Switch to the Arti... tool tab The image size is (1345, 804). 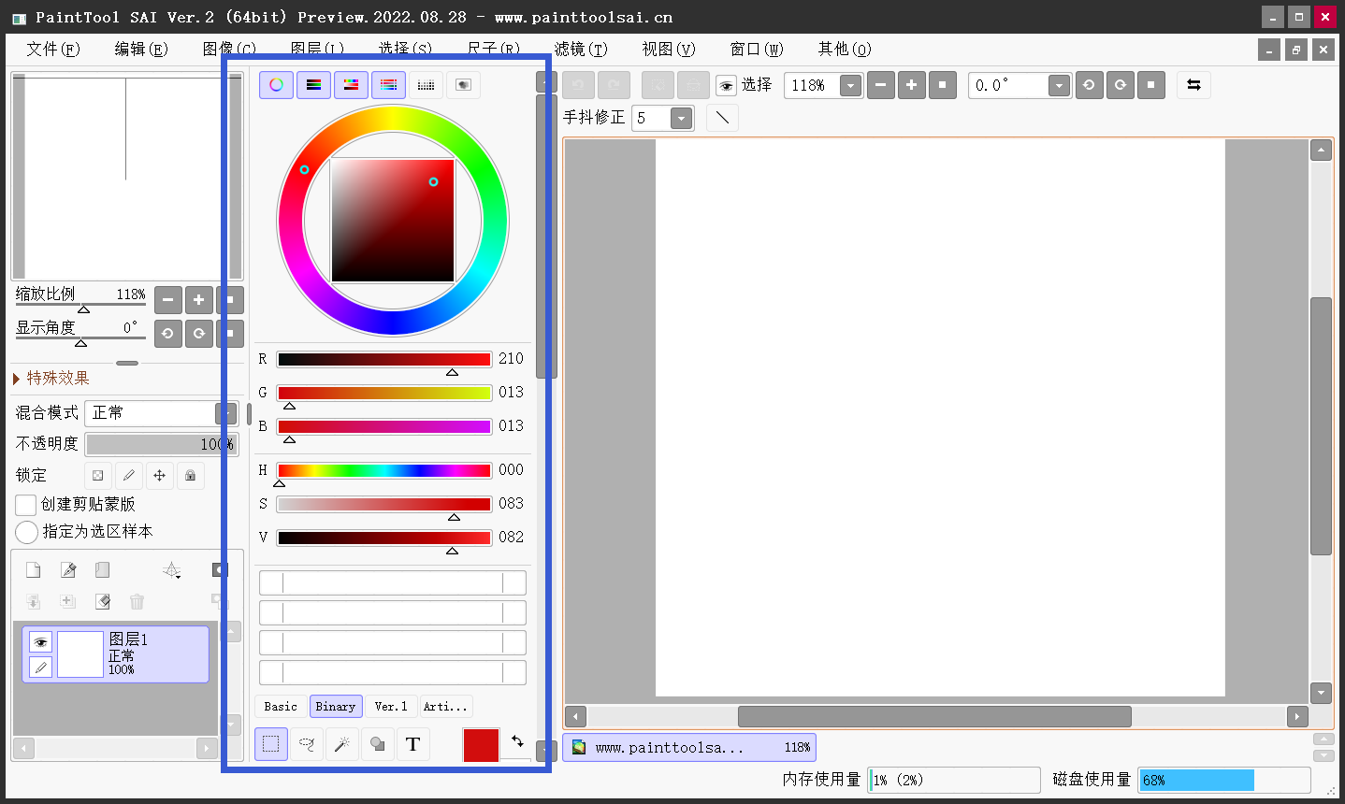(445, 706)
